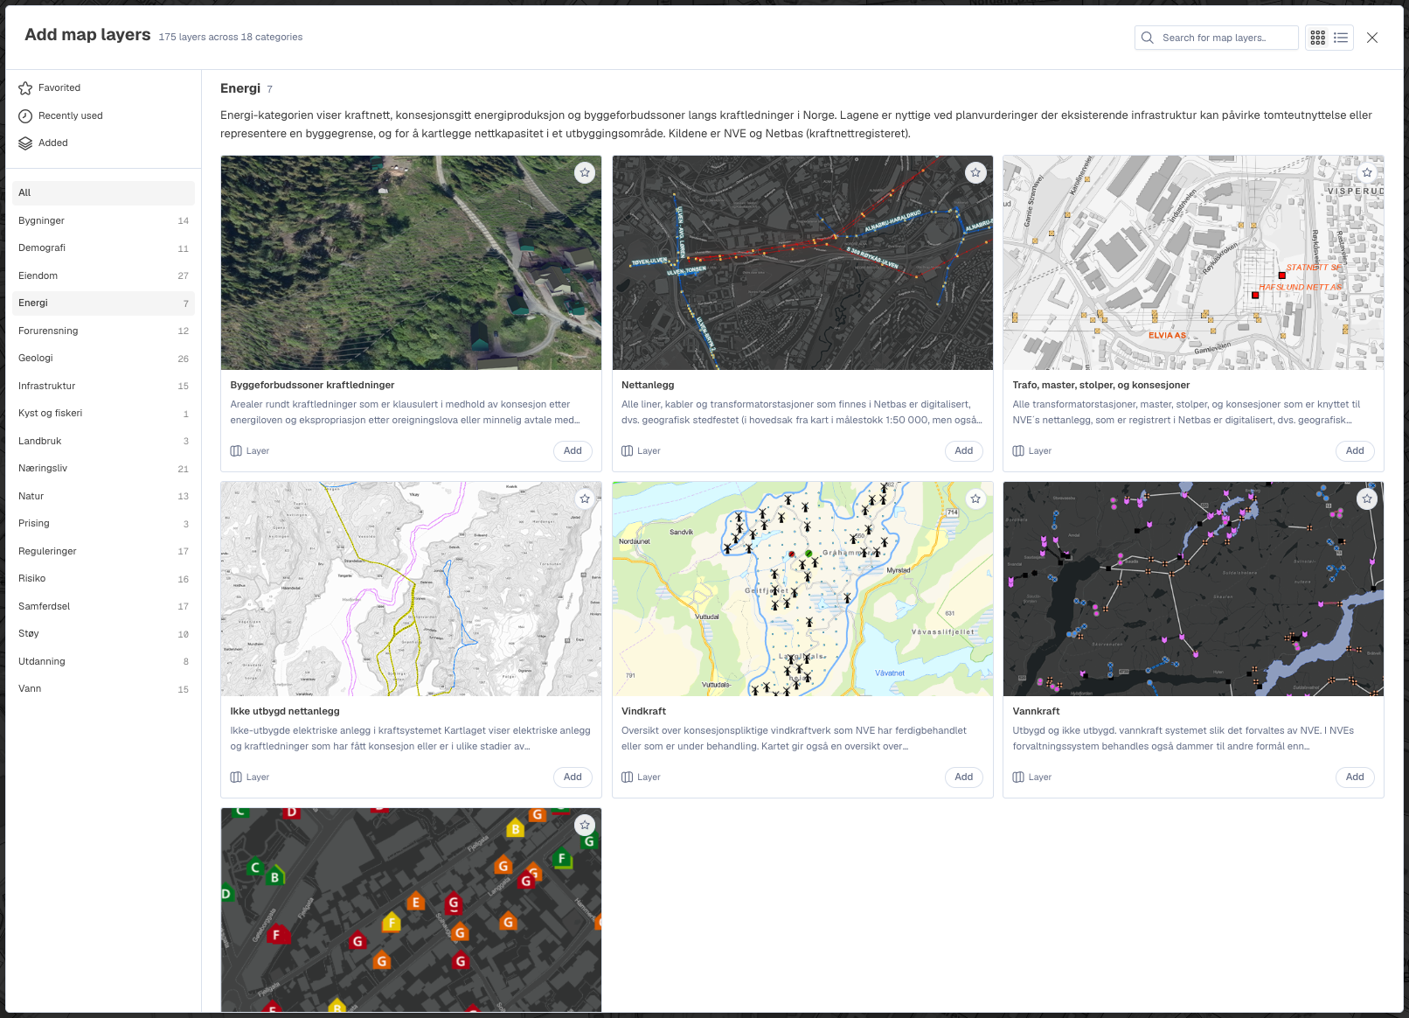
Task: Click the Ikke utbygd nettanlegg title
Action: click(285, 712)
